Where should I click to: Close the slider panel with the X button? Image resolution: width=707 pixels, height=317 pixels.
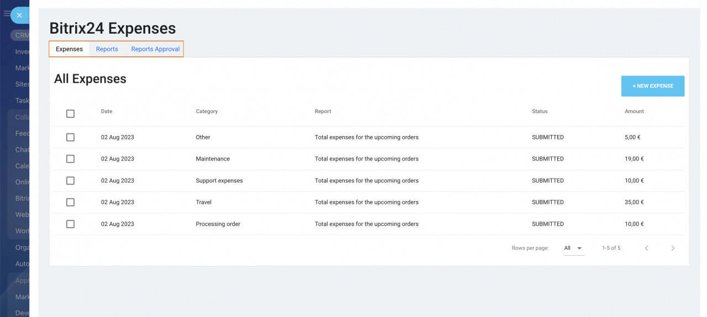click(19, 15)
